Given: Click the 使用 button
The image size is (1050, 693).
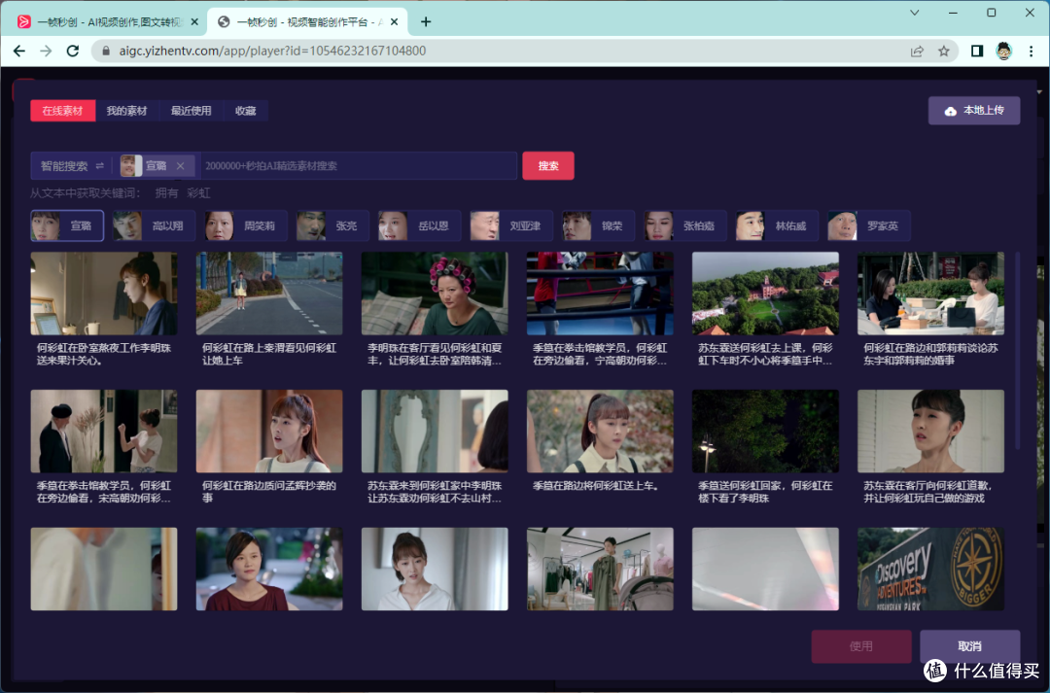Looking at the screenshot, I should point(860,646).
